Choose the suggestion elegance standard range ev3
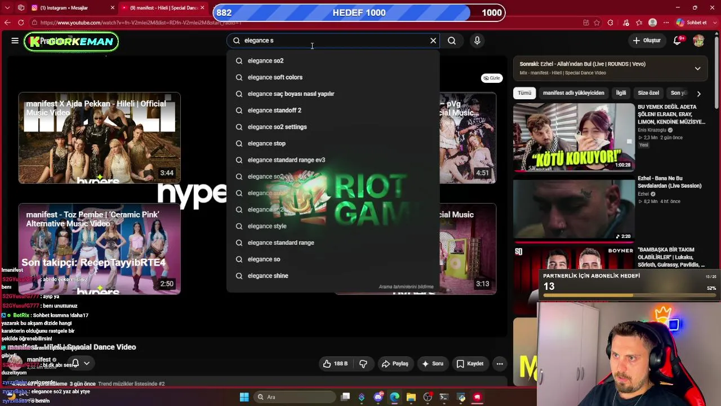The width and height of the screenshot is (721, 406). click(333, 160)
